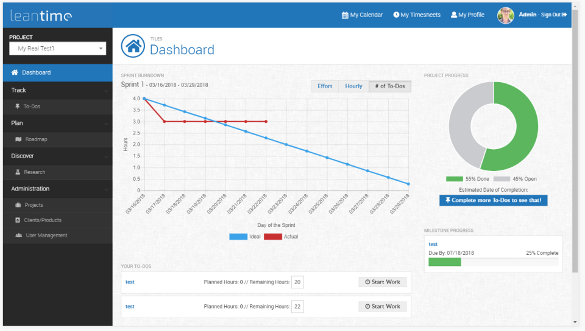Open My Timesheets link
Image resolution: width=585 pixels, height=331 pixels.
(417, 15)
